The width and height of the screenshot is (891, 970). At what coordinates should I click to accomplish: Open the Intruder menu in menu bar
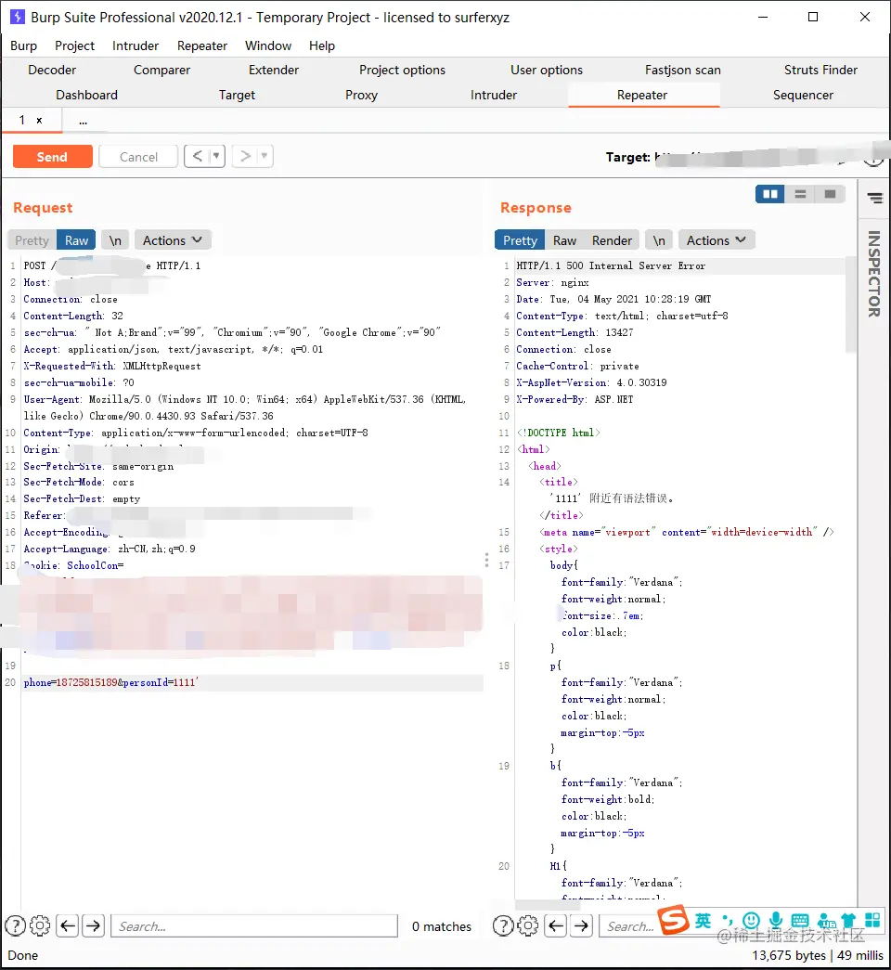pos(136,45)
